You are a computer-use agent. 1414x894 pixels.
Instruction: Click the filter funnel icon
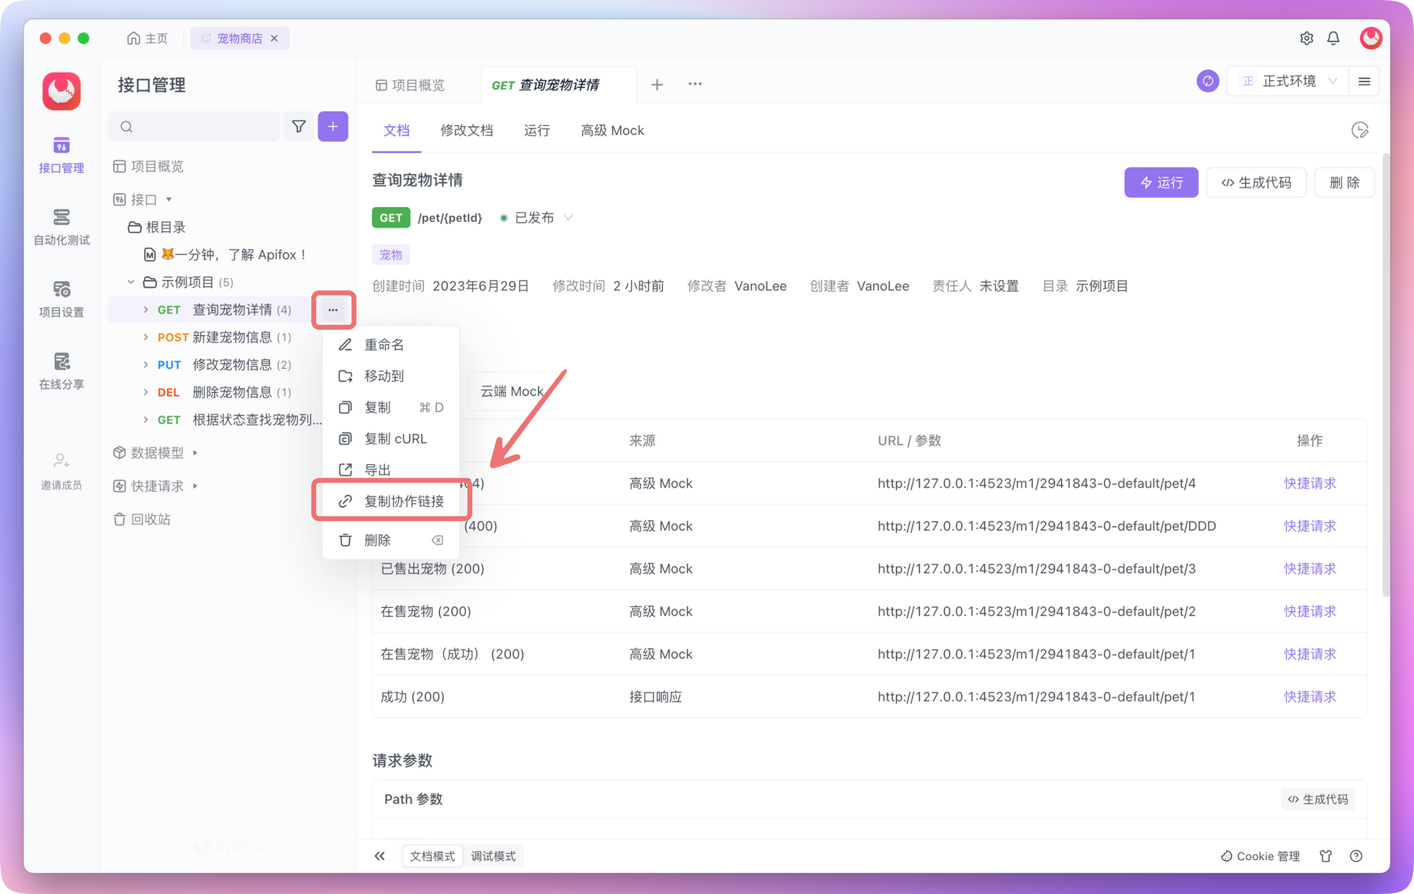pyautogui.click(x=298, y=127)
